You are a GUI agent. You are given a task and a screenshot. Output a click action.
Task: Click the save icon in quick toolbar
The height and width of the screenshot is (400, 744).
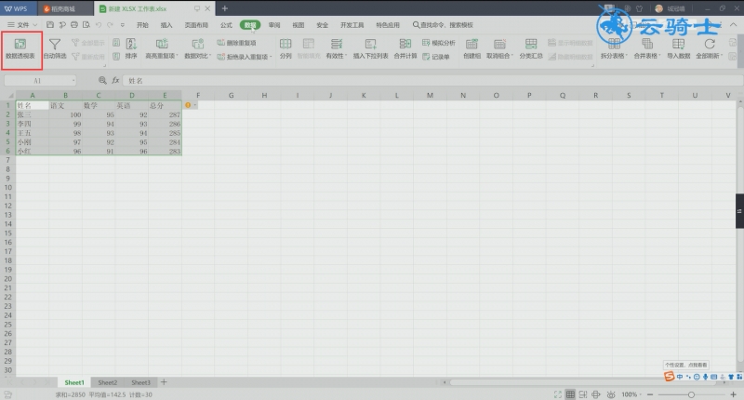50,25
